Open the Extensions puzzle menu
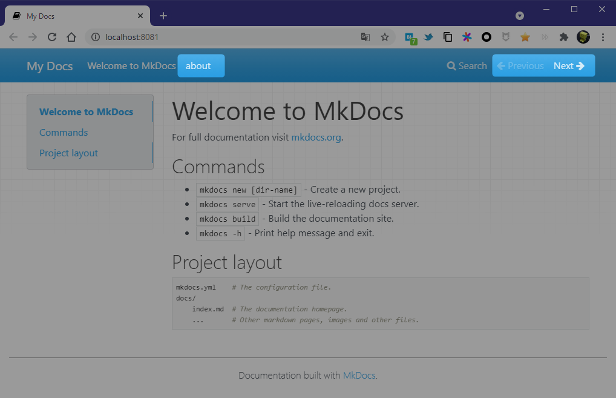The width and height of the screenshot is (616, 398). click(x=564, y=37)
